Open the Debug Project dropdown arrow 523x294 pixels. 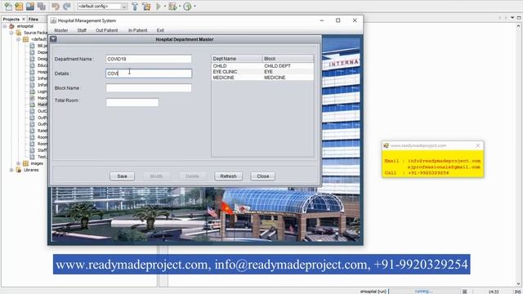pos(180,6)
